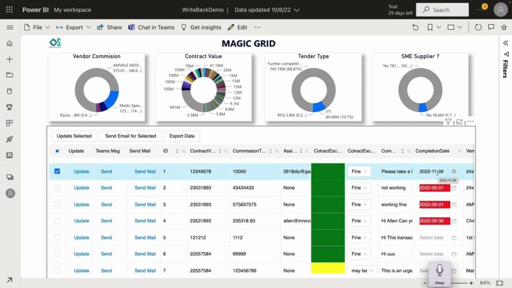Click Send Email for Selected button
The width and height of the screenshot is (512, 288).
tap(130, 136)
